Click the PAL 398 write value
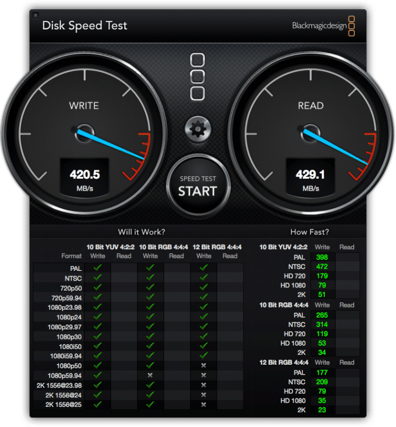The height and width of the screenshot is (427, 396). click(x=322, y=258)
